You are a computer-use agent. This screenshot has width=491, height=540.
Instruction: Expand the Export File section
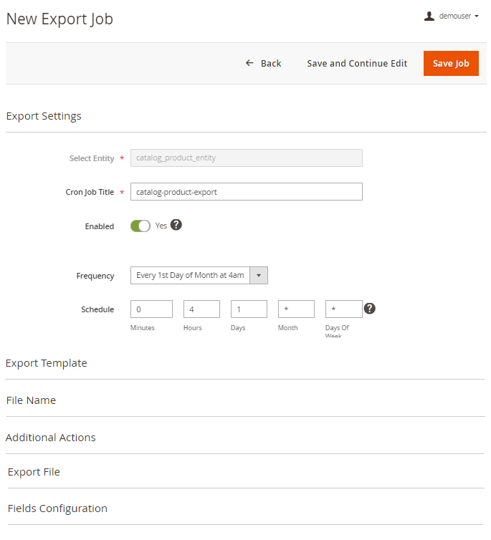pyautogui.click(x=34, y=472)
